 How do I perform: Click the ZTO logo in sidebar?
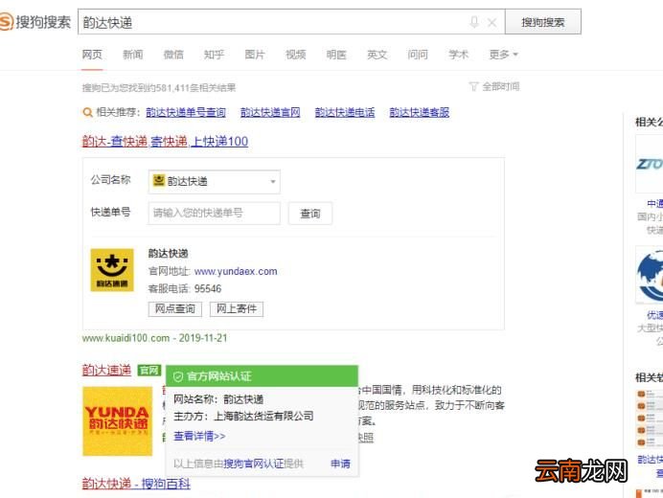(650, 164)
